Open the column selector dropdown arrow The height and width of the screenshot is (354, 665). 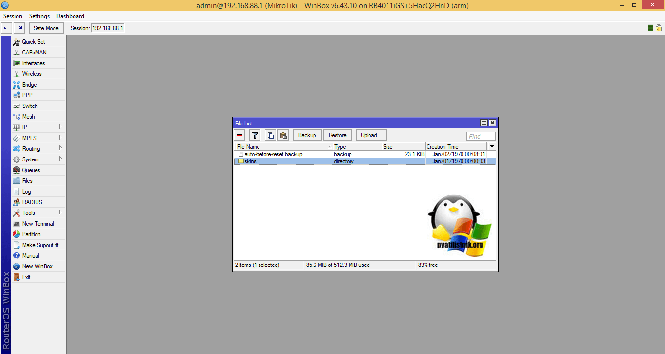tap(492, 147)
